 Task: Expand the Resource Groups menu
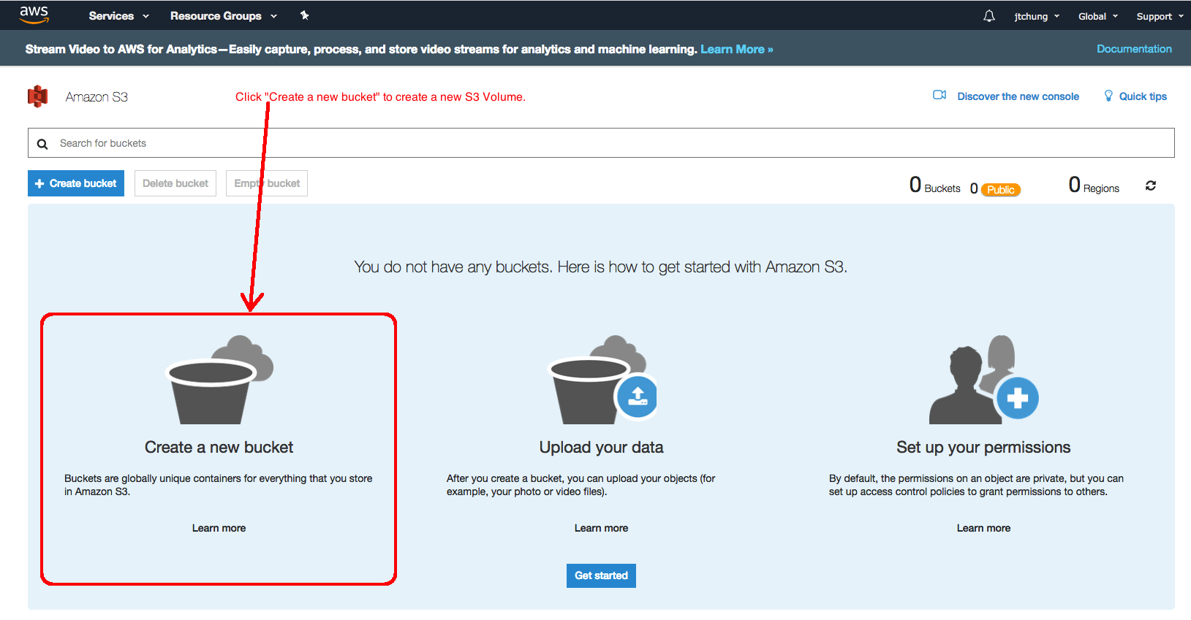pyautogui.click(x=224, y=15)
